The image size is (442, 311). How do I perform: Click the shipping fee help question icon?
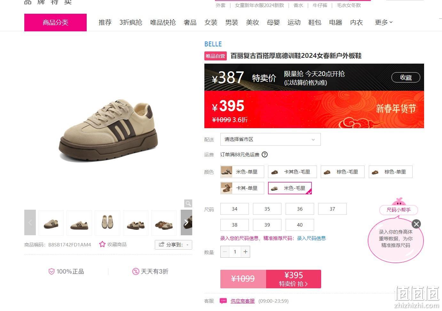(x=264, y=154)
